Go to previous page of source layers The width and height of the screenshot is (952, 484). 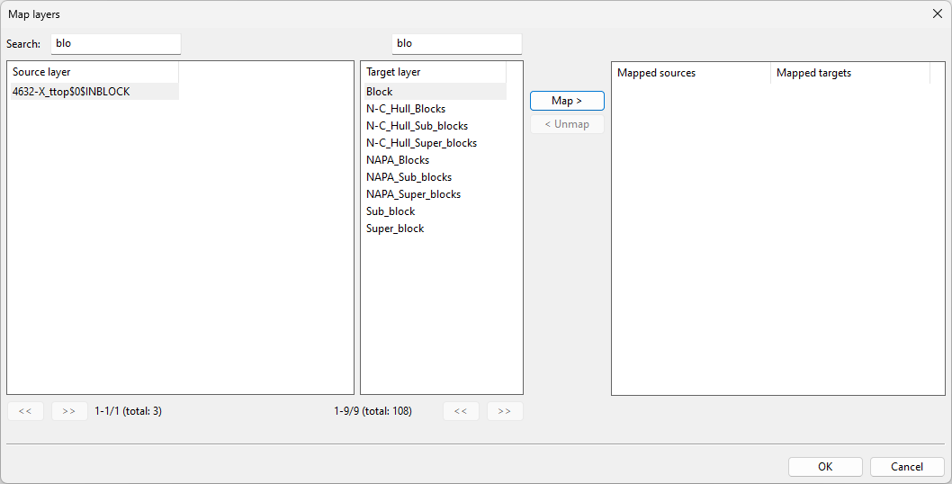click(25, 411)
